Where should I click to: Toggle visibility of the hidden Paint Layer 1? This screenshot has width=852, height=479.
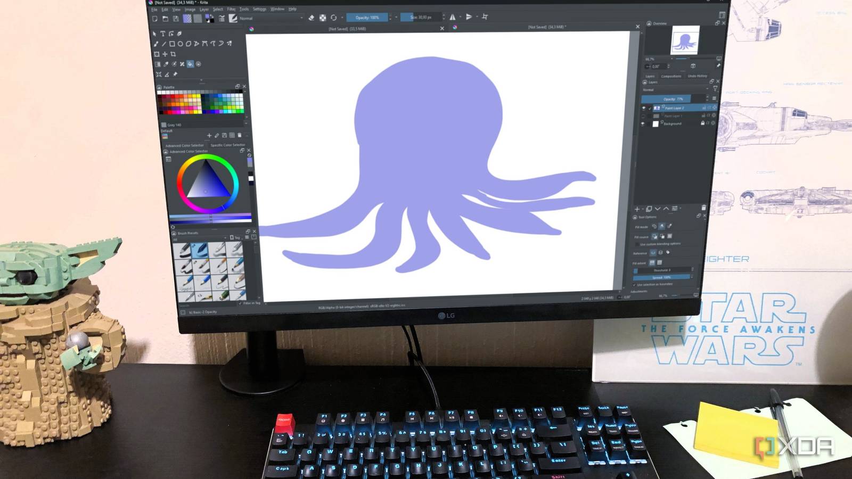tap(643, 115)
